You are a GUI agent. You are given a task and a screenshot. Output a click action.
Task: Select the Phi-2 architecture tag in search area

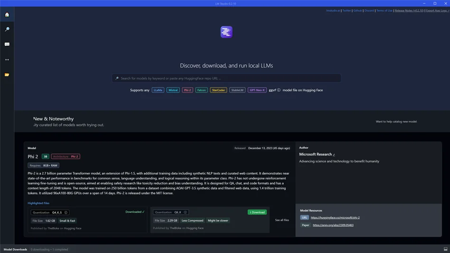(187, 90)
